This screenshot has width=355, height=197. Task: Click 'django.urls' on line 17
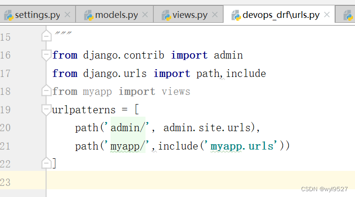coord(115,74)
